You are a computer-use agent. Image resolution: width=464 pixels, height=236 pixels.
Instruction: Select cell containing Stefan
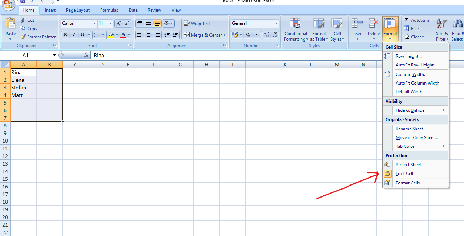click(x=23, y=88)
